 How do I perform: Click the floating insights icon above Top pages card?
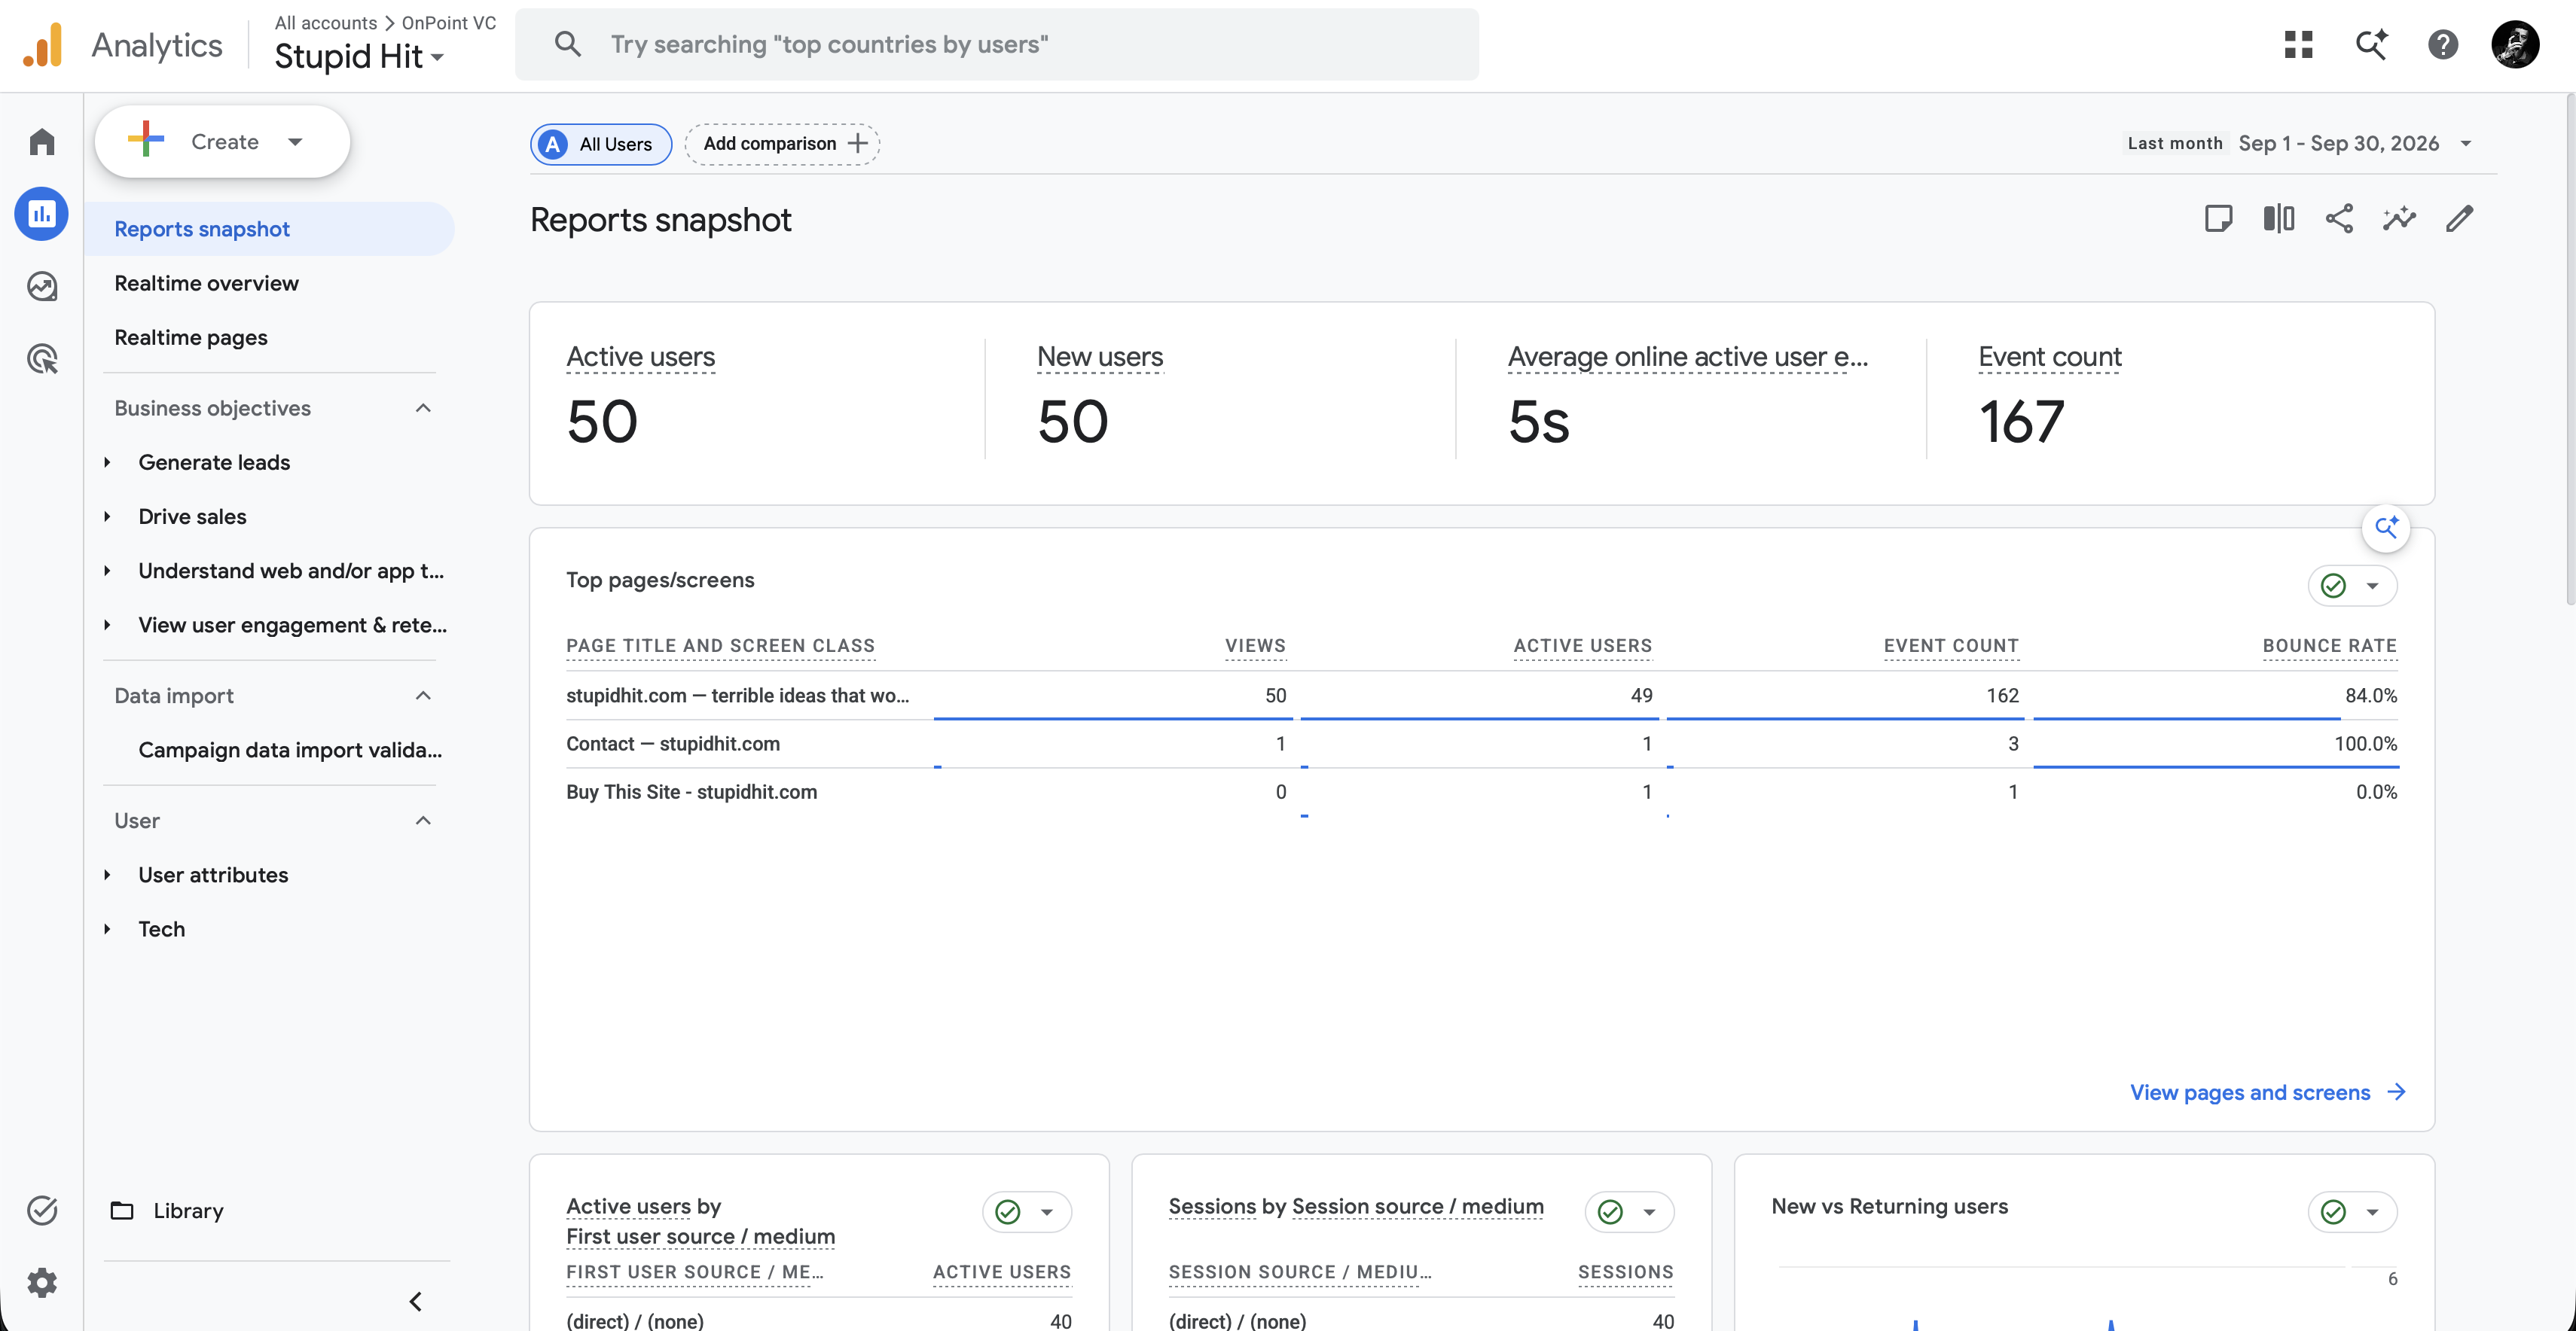click(2386, 527)
